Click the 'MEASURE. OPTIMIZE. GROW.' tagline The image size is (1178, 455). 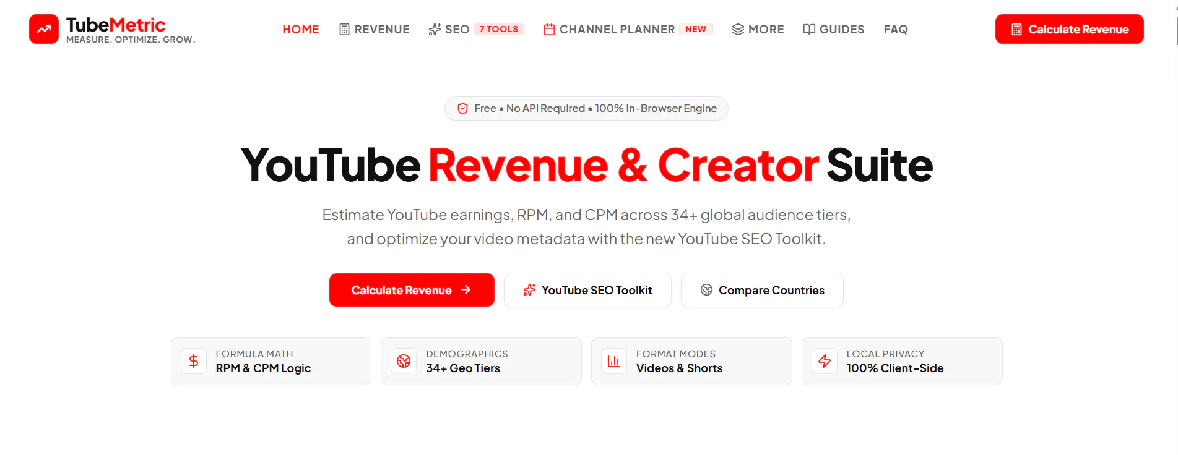131,40
